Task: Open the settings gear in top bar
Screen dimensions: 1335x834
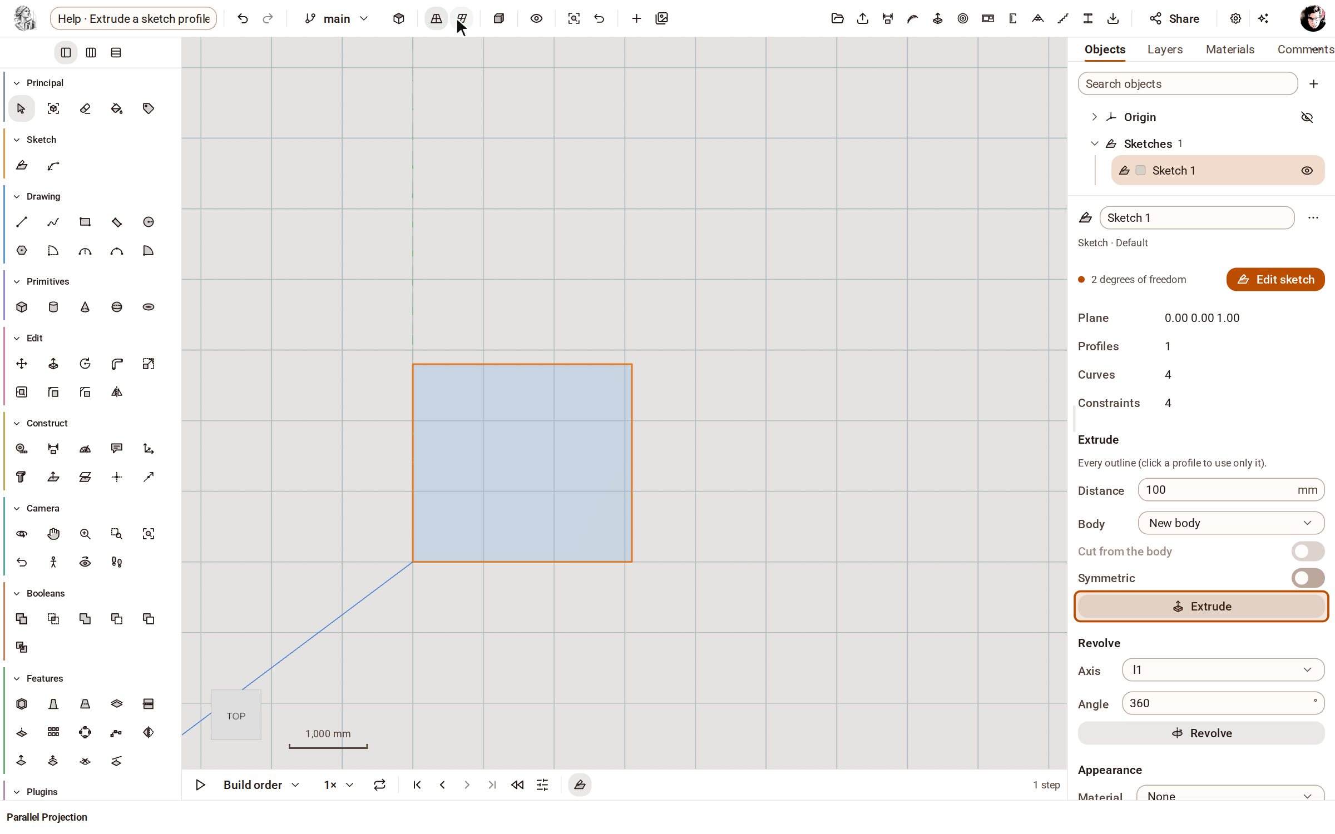Action: click(1235, 18)
